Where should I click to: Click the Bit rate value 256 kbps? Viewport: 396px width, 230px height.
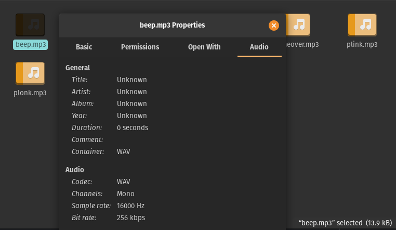pos(131,218)
